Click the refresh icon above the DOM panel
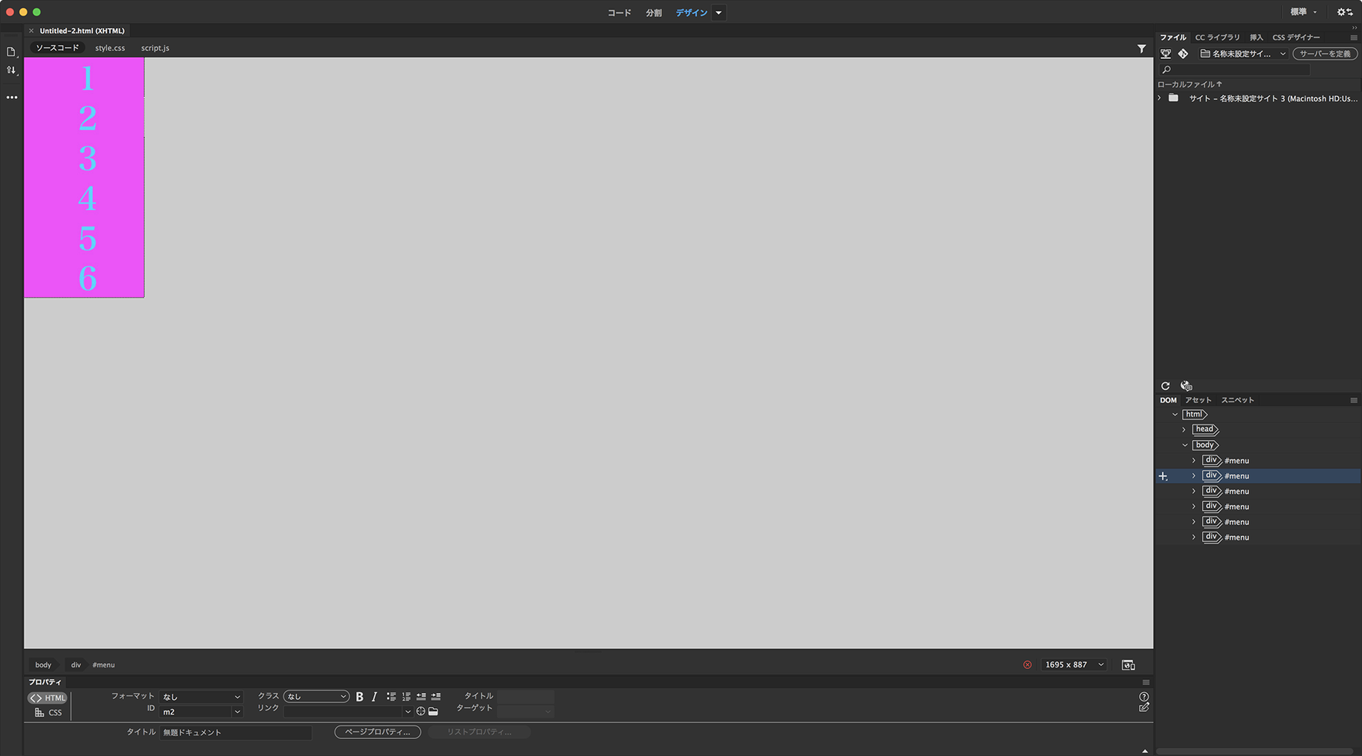Screen dimensions: 1362x756 tap(1166, 386)
